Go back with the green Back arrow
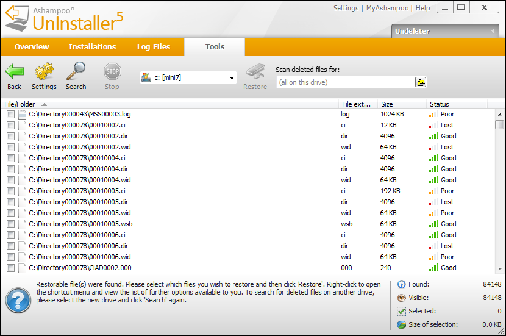The image size is (506, 336). point(15,72)
